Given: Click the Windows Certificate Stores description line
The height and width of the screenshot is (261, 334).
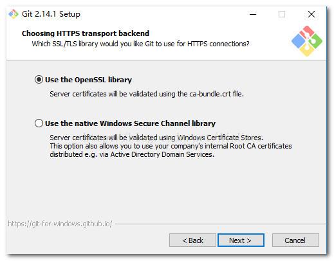Looking at the screenshot, I should [156, 138].
